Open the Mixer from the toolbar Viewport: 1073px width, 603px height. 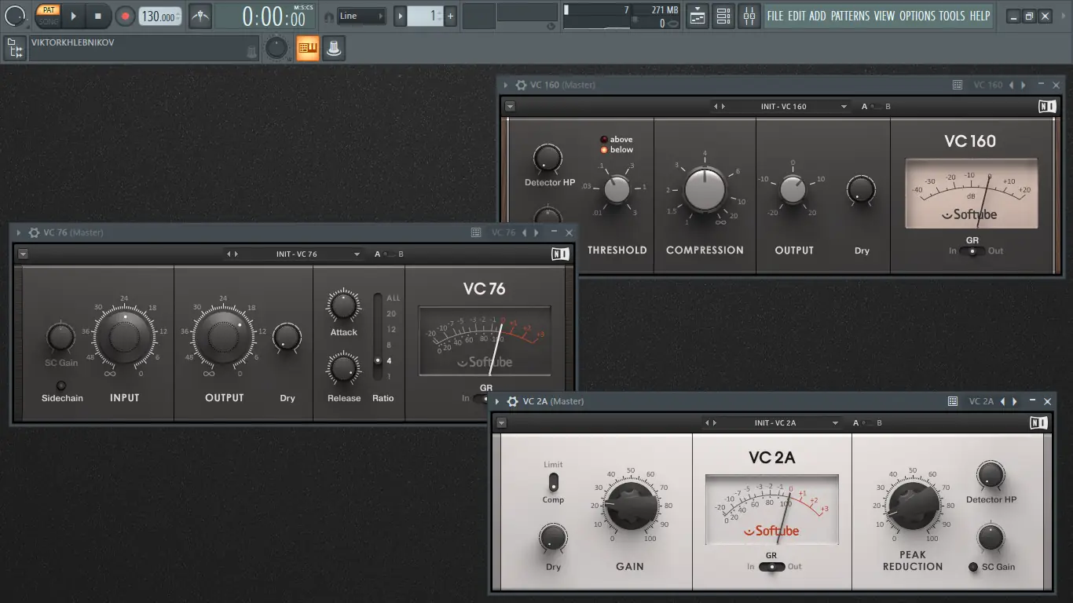749,15
